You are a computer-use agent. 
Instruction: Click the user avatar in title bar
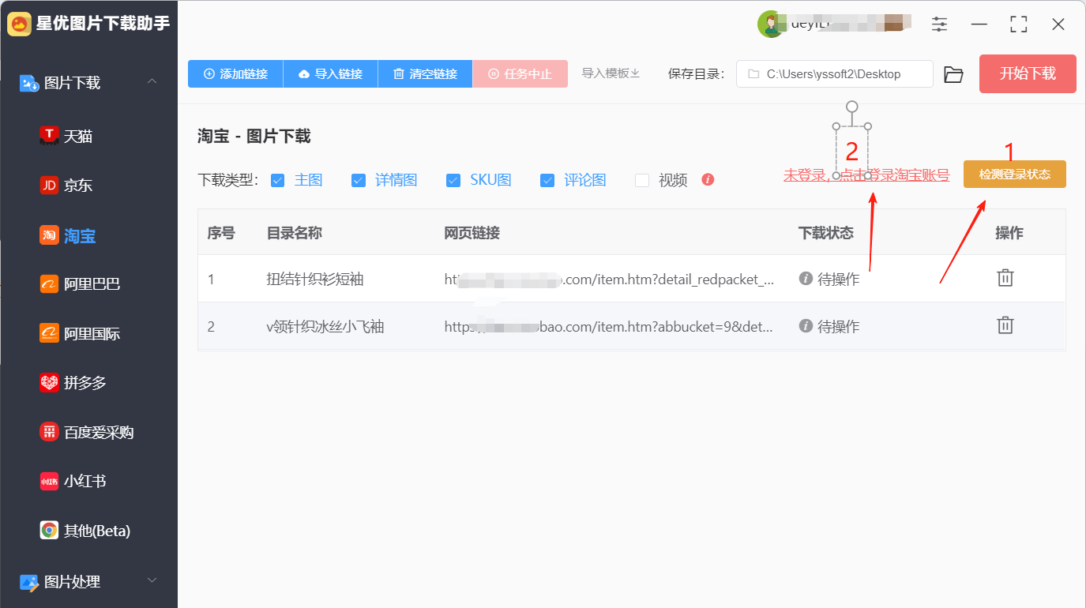[771, 24]
